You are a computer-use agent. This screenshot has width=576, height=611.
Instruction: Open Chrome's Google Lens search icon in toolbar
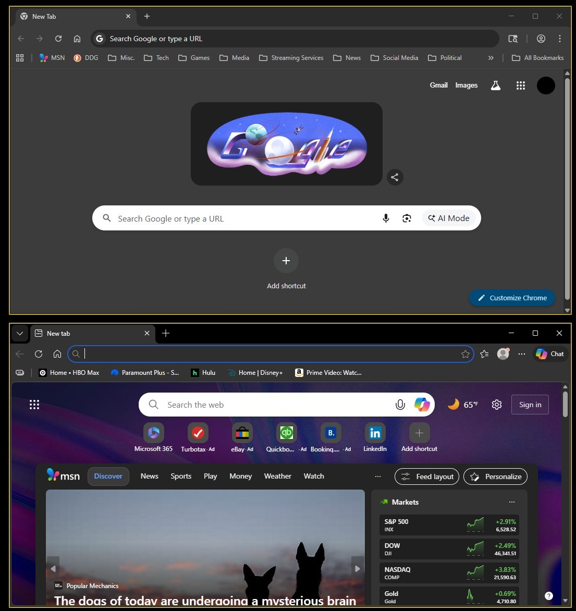pos(513,39)
